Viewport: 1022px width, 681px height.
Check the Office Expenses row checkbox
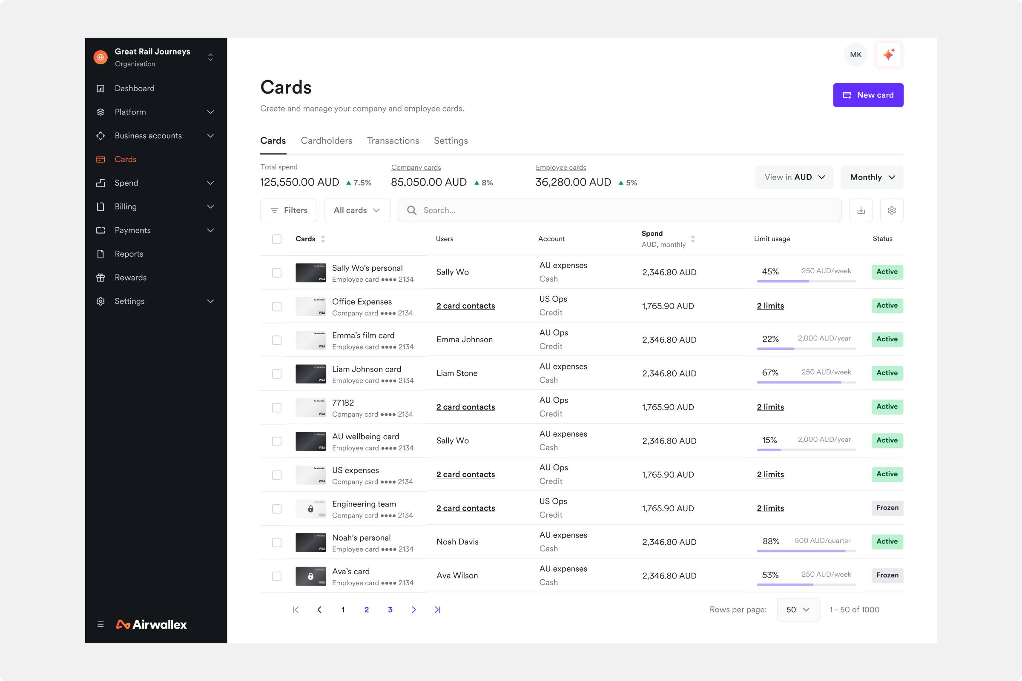[x=277, y=306]
